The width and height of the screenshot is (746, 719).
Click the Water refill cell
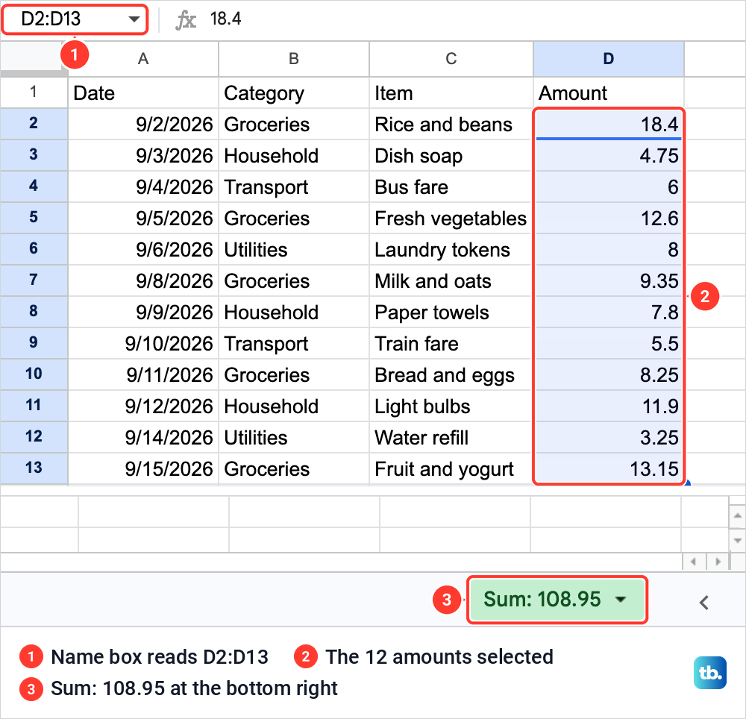pyautogui.click(x=451, y=438)
